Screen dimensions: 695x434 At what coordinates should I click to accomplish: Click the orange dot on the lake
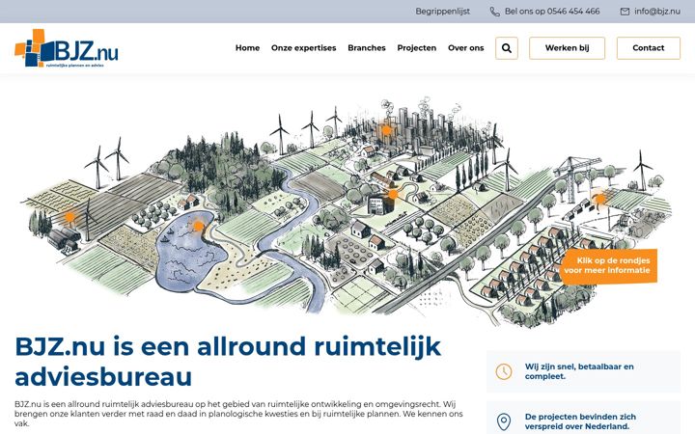(199, 227)
